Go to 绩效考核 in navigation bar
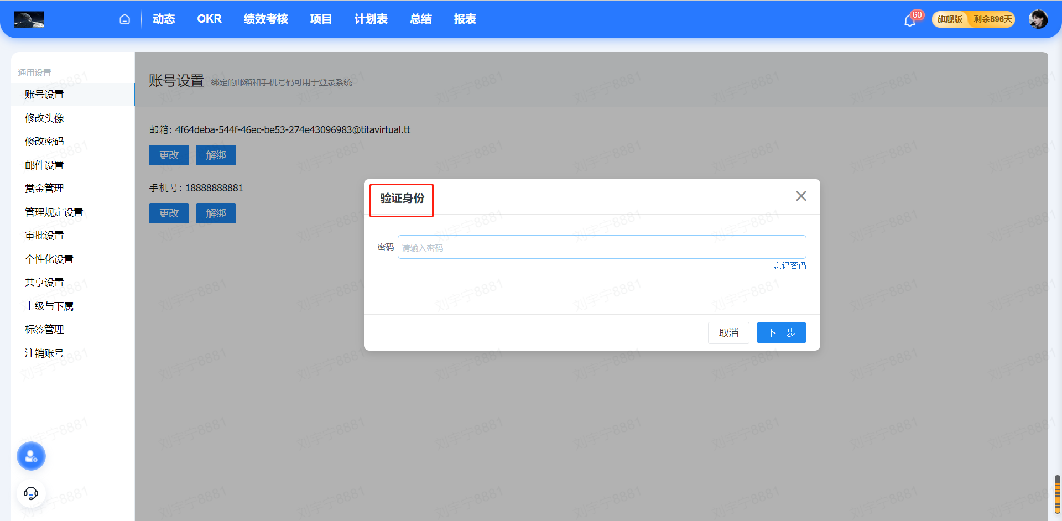 (x=265, y=19)
